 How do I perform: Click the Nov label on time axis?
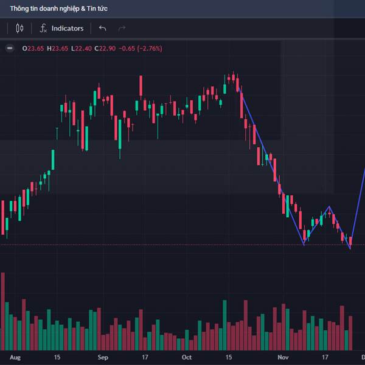click(x=282, y=357)
